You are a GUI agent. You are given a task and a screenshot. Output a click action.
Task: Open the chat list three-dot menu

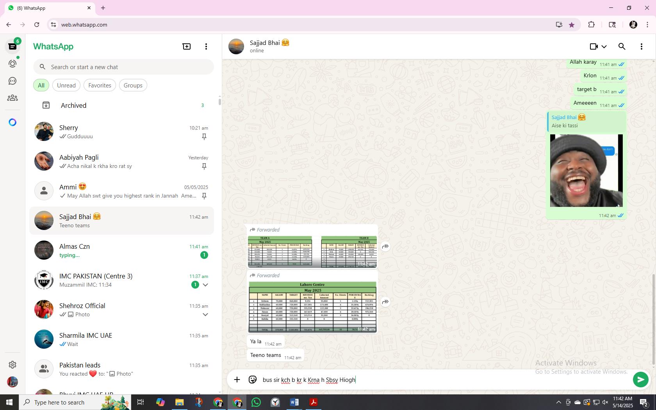click(206, 46)
